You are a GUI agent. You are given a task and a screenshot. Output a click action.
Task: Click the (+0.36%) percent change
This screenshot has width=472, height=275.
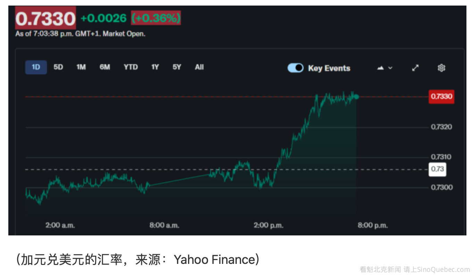tap(156, 18)
